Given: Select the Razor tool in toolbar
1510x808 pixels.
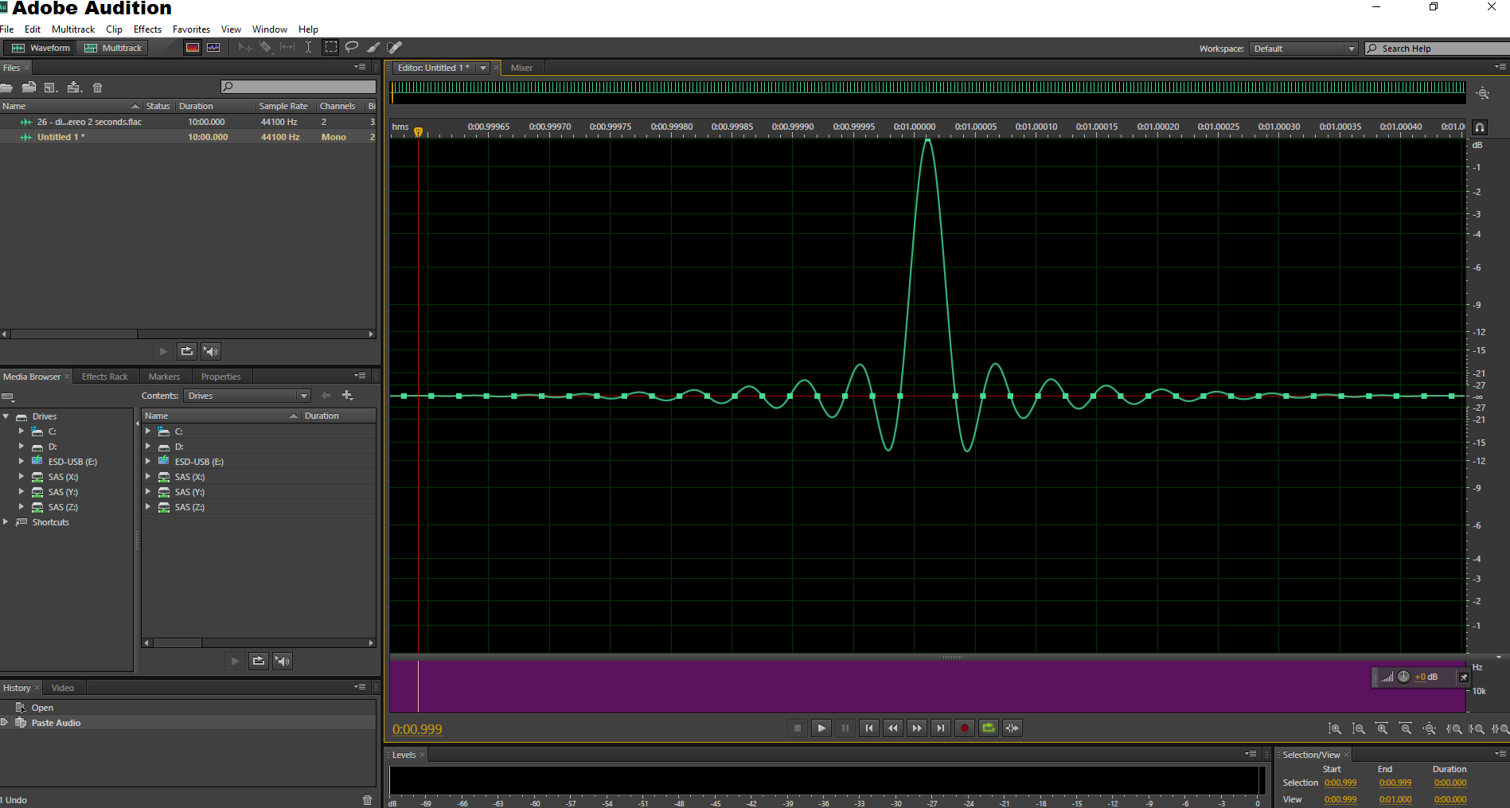Looking at the screenshot, I should (x=266, y=48).
